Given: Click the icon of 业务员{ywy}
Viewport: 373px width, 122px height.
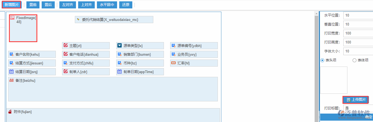Looking at the screenshot, I should 173,54.
